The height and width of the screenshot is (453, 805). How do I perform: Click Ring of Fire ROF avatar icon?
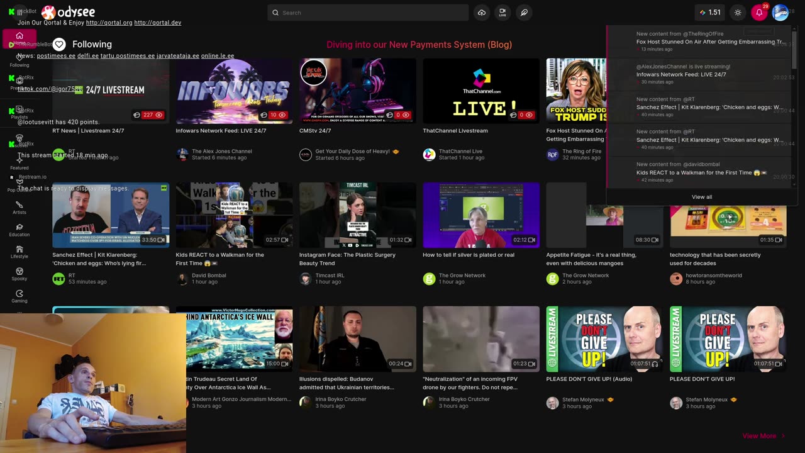552,154
